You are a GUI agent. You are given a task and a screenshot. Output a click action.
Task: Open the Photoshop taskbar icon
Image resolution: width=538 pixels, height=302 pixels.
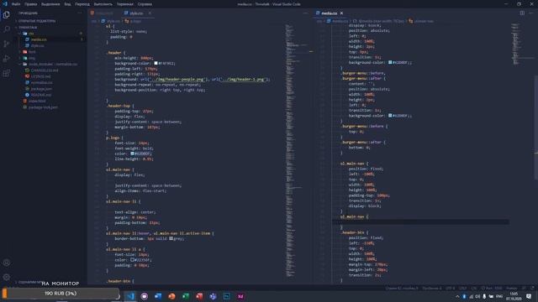pyautogui.click(x=227, y=296)
